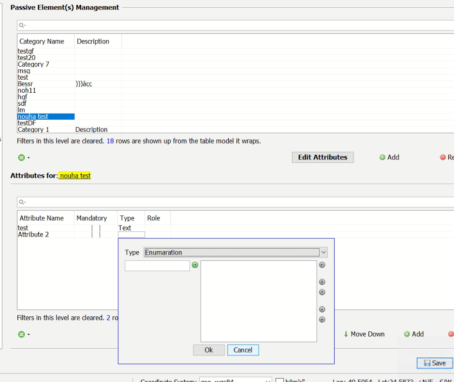This screenshot has width=454, height=382.
Task: Click the move value down icon
Action: click(x=322, y=310)
